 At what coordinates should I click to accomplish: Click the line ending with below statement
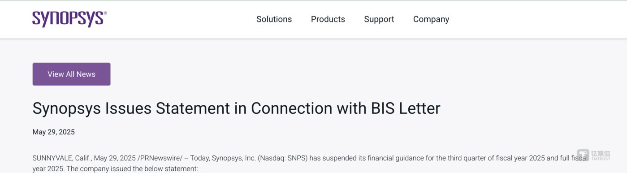coord(115,169)
